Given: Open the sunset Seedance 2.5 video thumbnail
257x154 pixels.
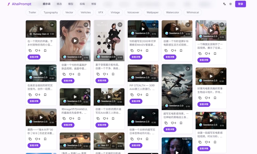Looking at the screenshot, I should 75,141.
